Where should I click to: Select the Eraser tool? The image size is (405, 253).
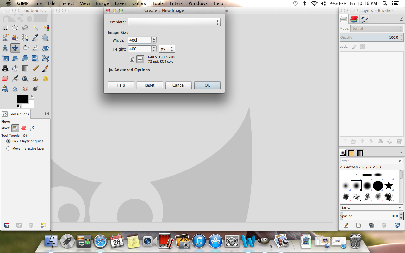click(x=5, y=78)
